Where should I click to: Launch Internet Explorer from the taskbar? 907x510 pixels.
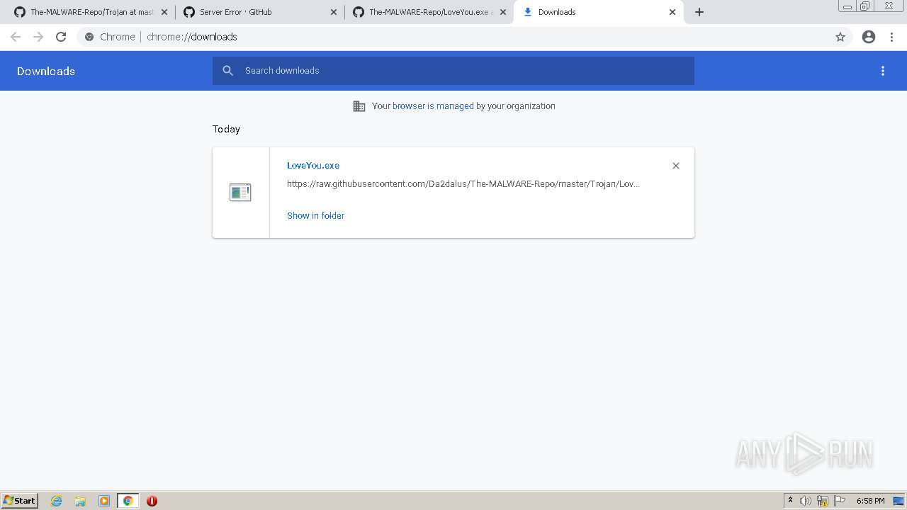click(x=57, y=501)
